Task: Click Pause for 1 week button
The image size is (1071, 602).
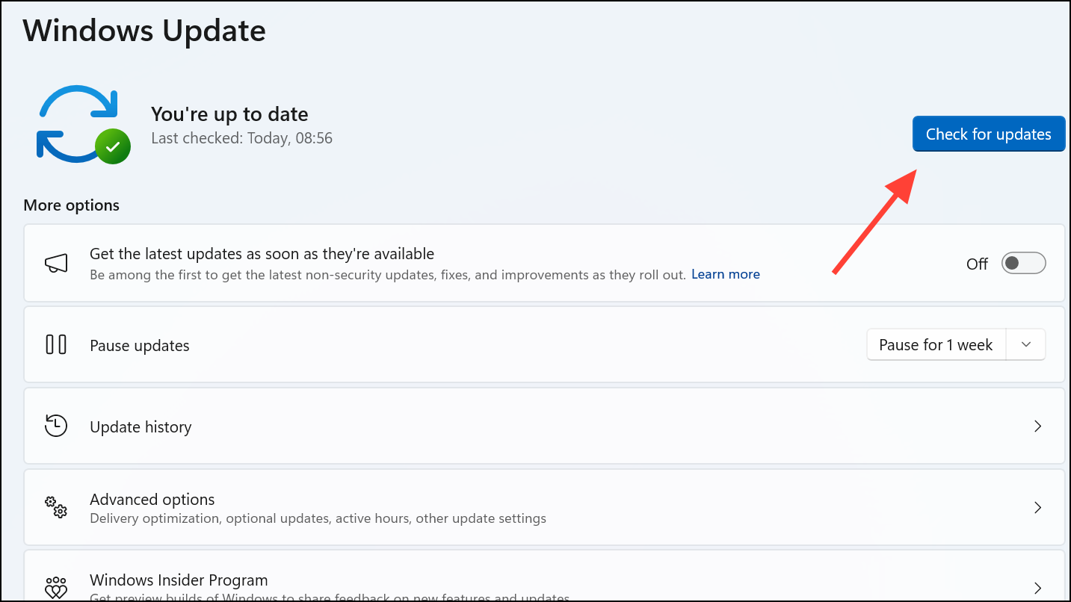Action: [x=936, y=344]
